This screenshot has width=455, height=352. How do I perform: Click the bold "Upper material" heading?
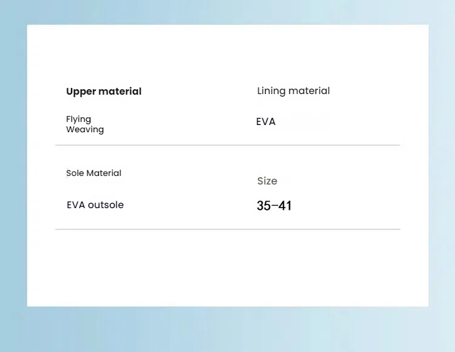coord(104,92)
